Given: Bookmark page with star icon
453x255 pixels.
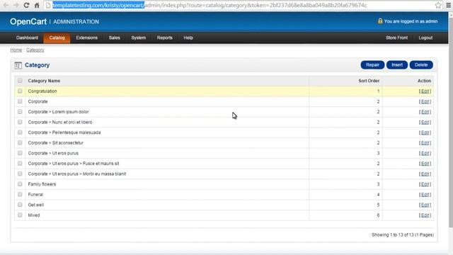Looking at the screenshot, I should coord(438,5).
